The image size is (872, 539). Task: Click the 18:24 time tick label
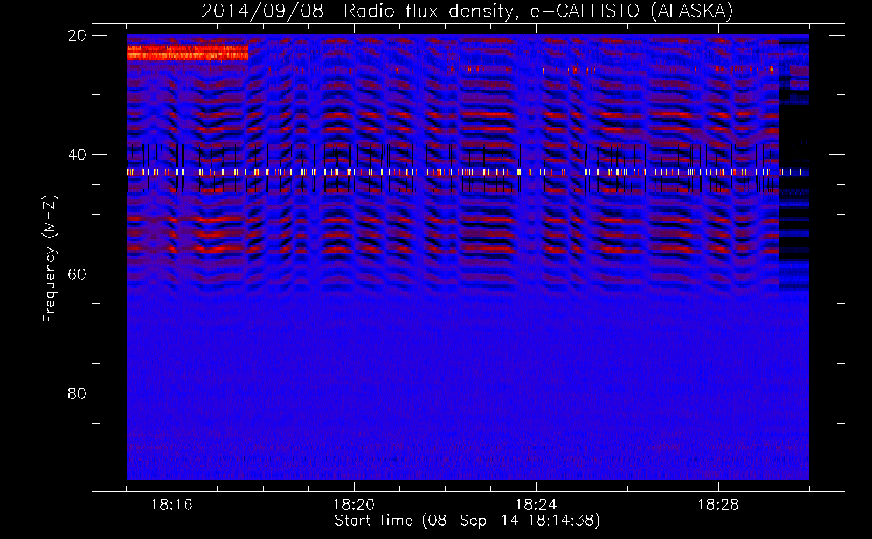coord(536,505)
